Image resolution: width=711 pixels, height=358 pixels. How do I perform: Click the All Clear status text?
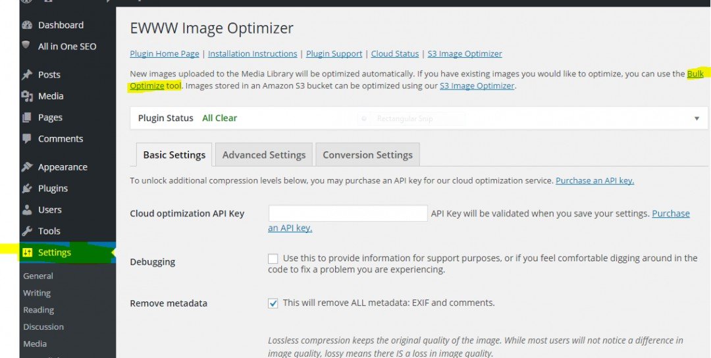(x=219, y=118)
